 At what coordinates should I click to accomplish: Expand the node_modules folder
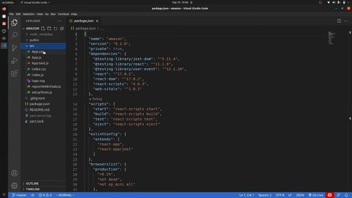(41, 34)
